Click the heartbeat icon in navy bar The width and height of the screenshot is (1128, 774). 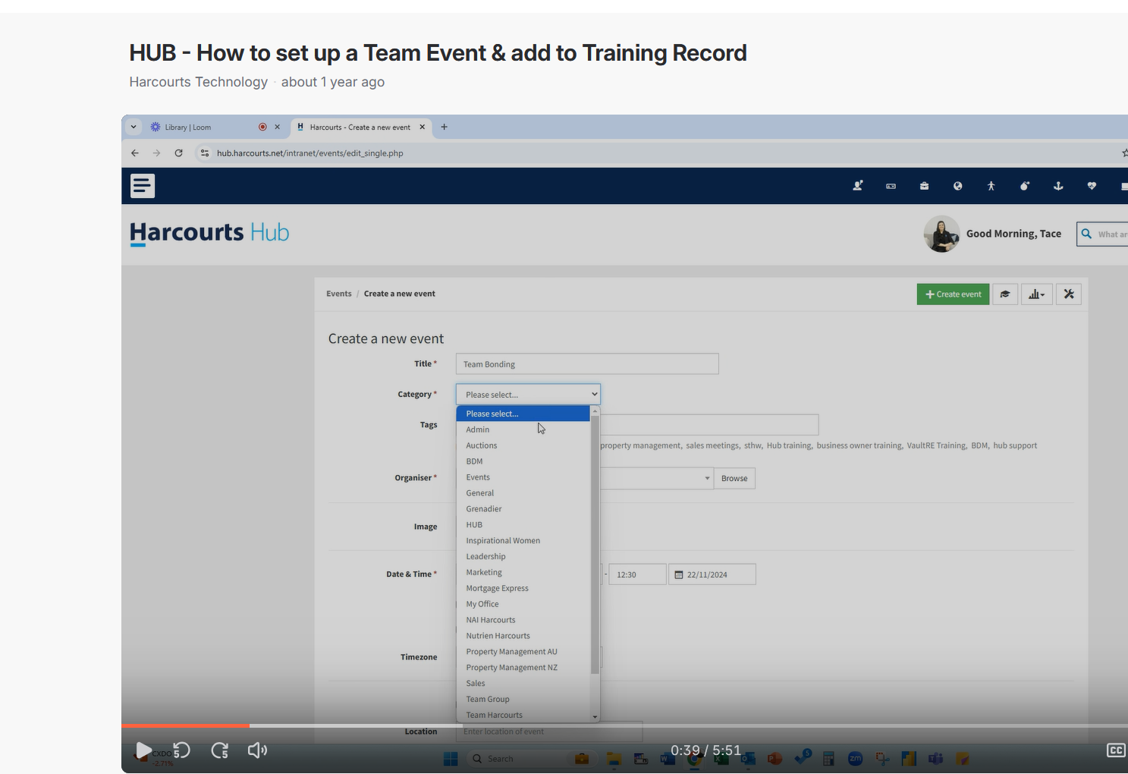coord(1092,186)
